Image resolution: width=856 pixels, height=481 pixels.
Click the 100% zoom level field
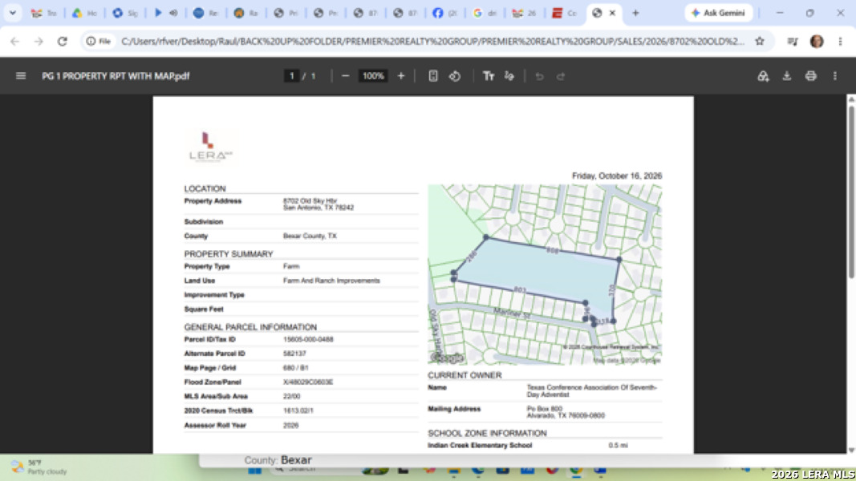point(373,76)
